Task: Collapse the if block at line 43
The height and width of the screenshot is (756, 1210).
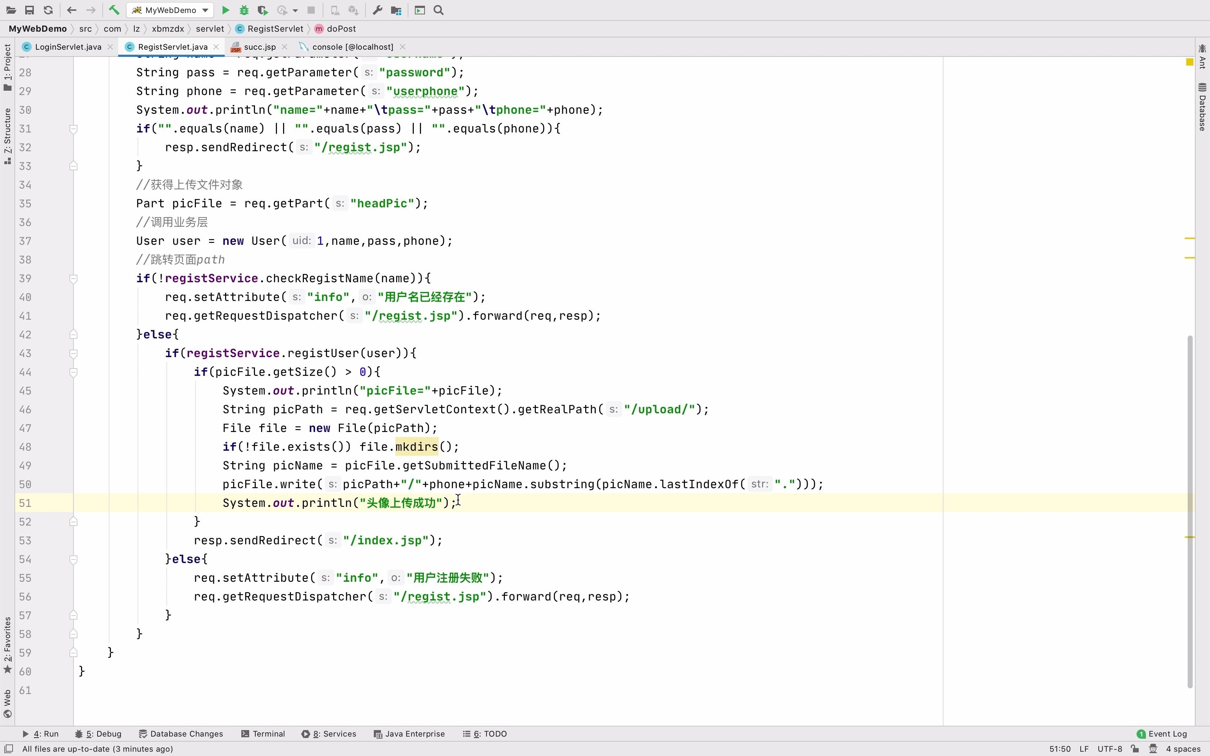Action: [73, 354]
